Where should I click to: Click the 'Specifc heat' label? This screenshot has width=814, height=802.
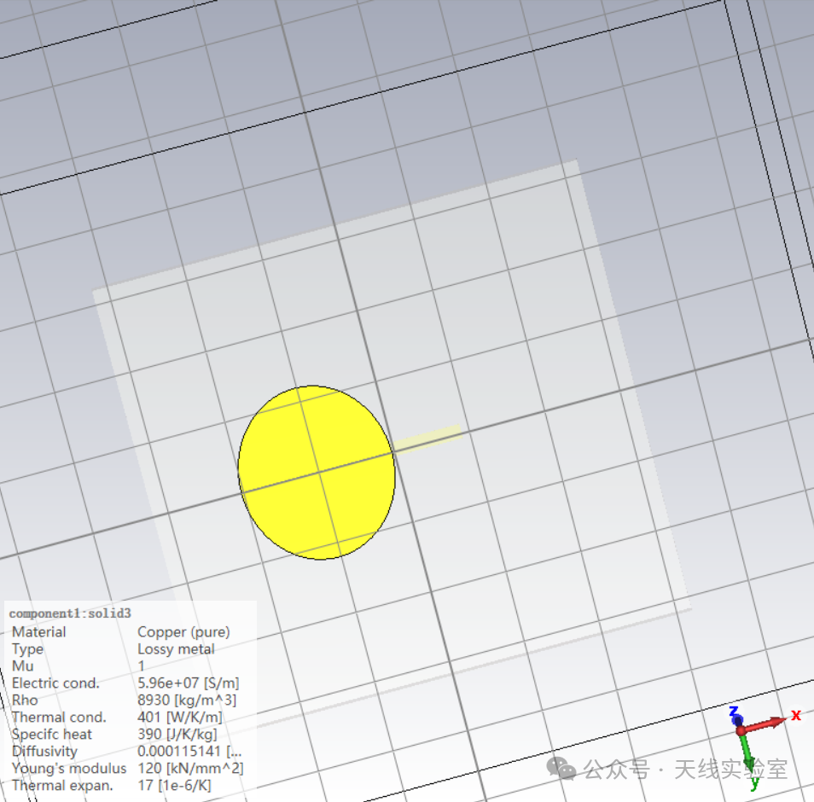[x=51, y=734]
